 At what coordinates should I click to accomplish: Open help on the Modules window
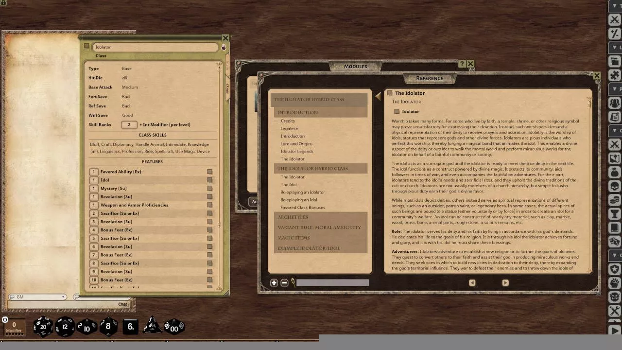[x=462, y=64]
